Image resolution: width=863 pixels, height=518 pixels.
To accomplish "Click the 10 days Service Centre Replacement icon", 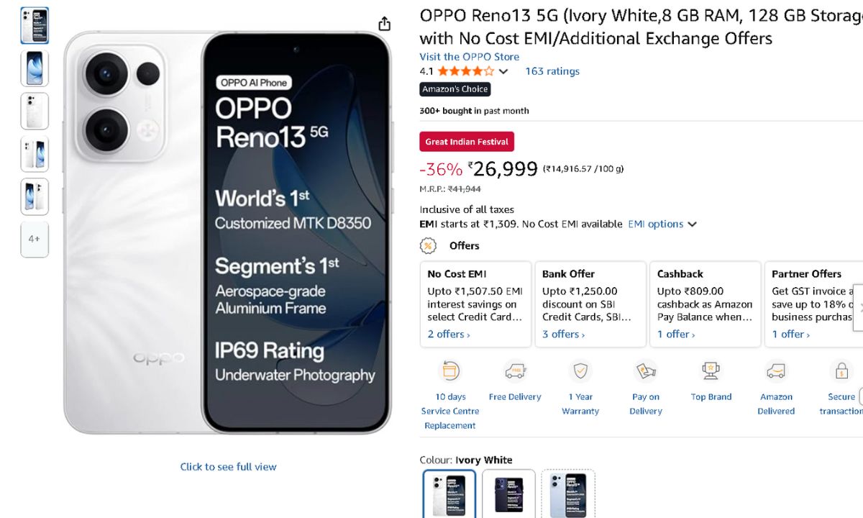I will (x=450, y=371).
